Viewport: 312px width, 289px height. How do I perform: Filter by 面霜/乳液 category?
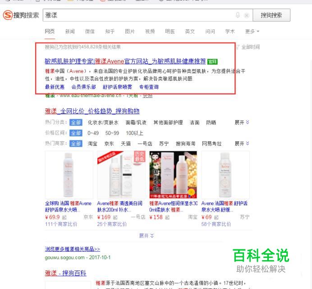point(136,122)
